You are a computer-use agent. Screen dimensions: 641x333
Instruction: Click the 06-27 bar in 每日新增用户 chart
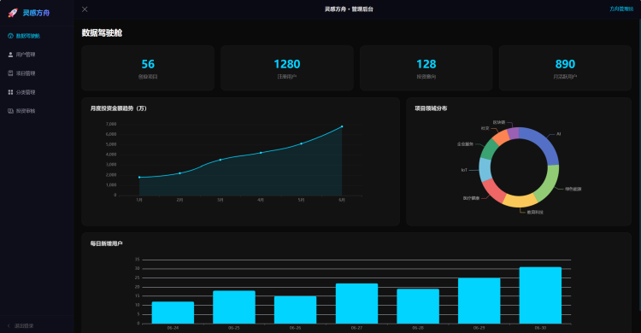click(356, 304)
